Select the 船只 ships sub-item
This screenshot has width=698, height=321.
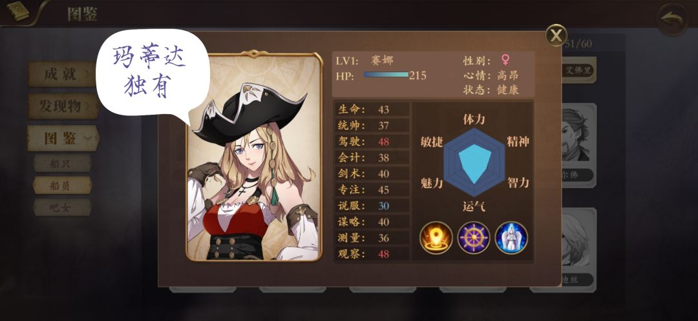62,164
